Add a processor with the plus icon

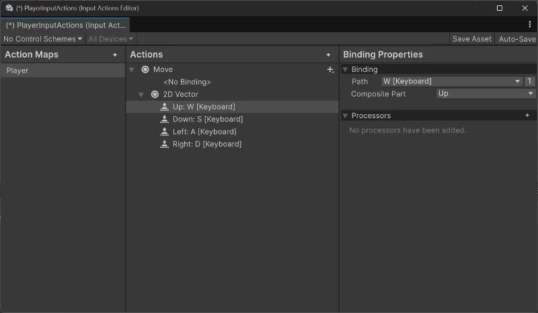click(527, 116)
